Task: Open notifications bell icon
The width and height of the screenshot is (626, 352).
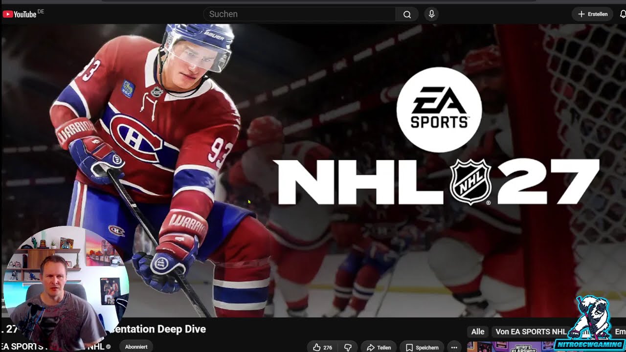Action: click(623, 14)
